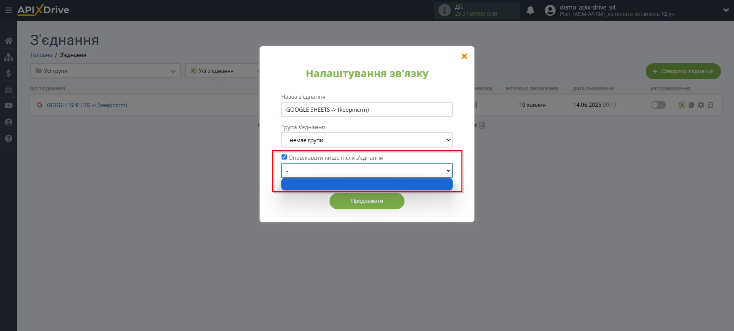The height and width of the screenshot is (331, 734).
Task: Click the Google icon in connection row
Action: pyautogui.click(x=40, y=105)
